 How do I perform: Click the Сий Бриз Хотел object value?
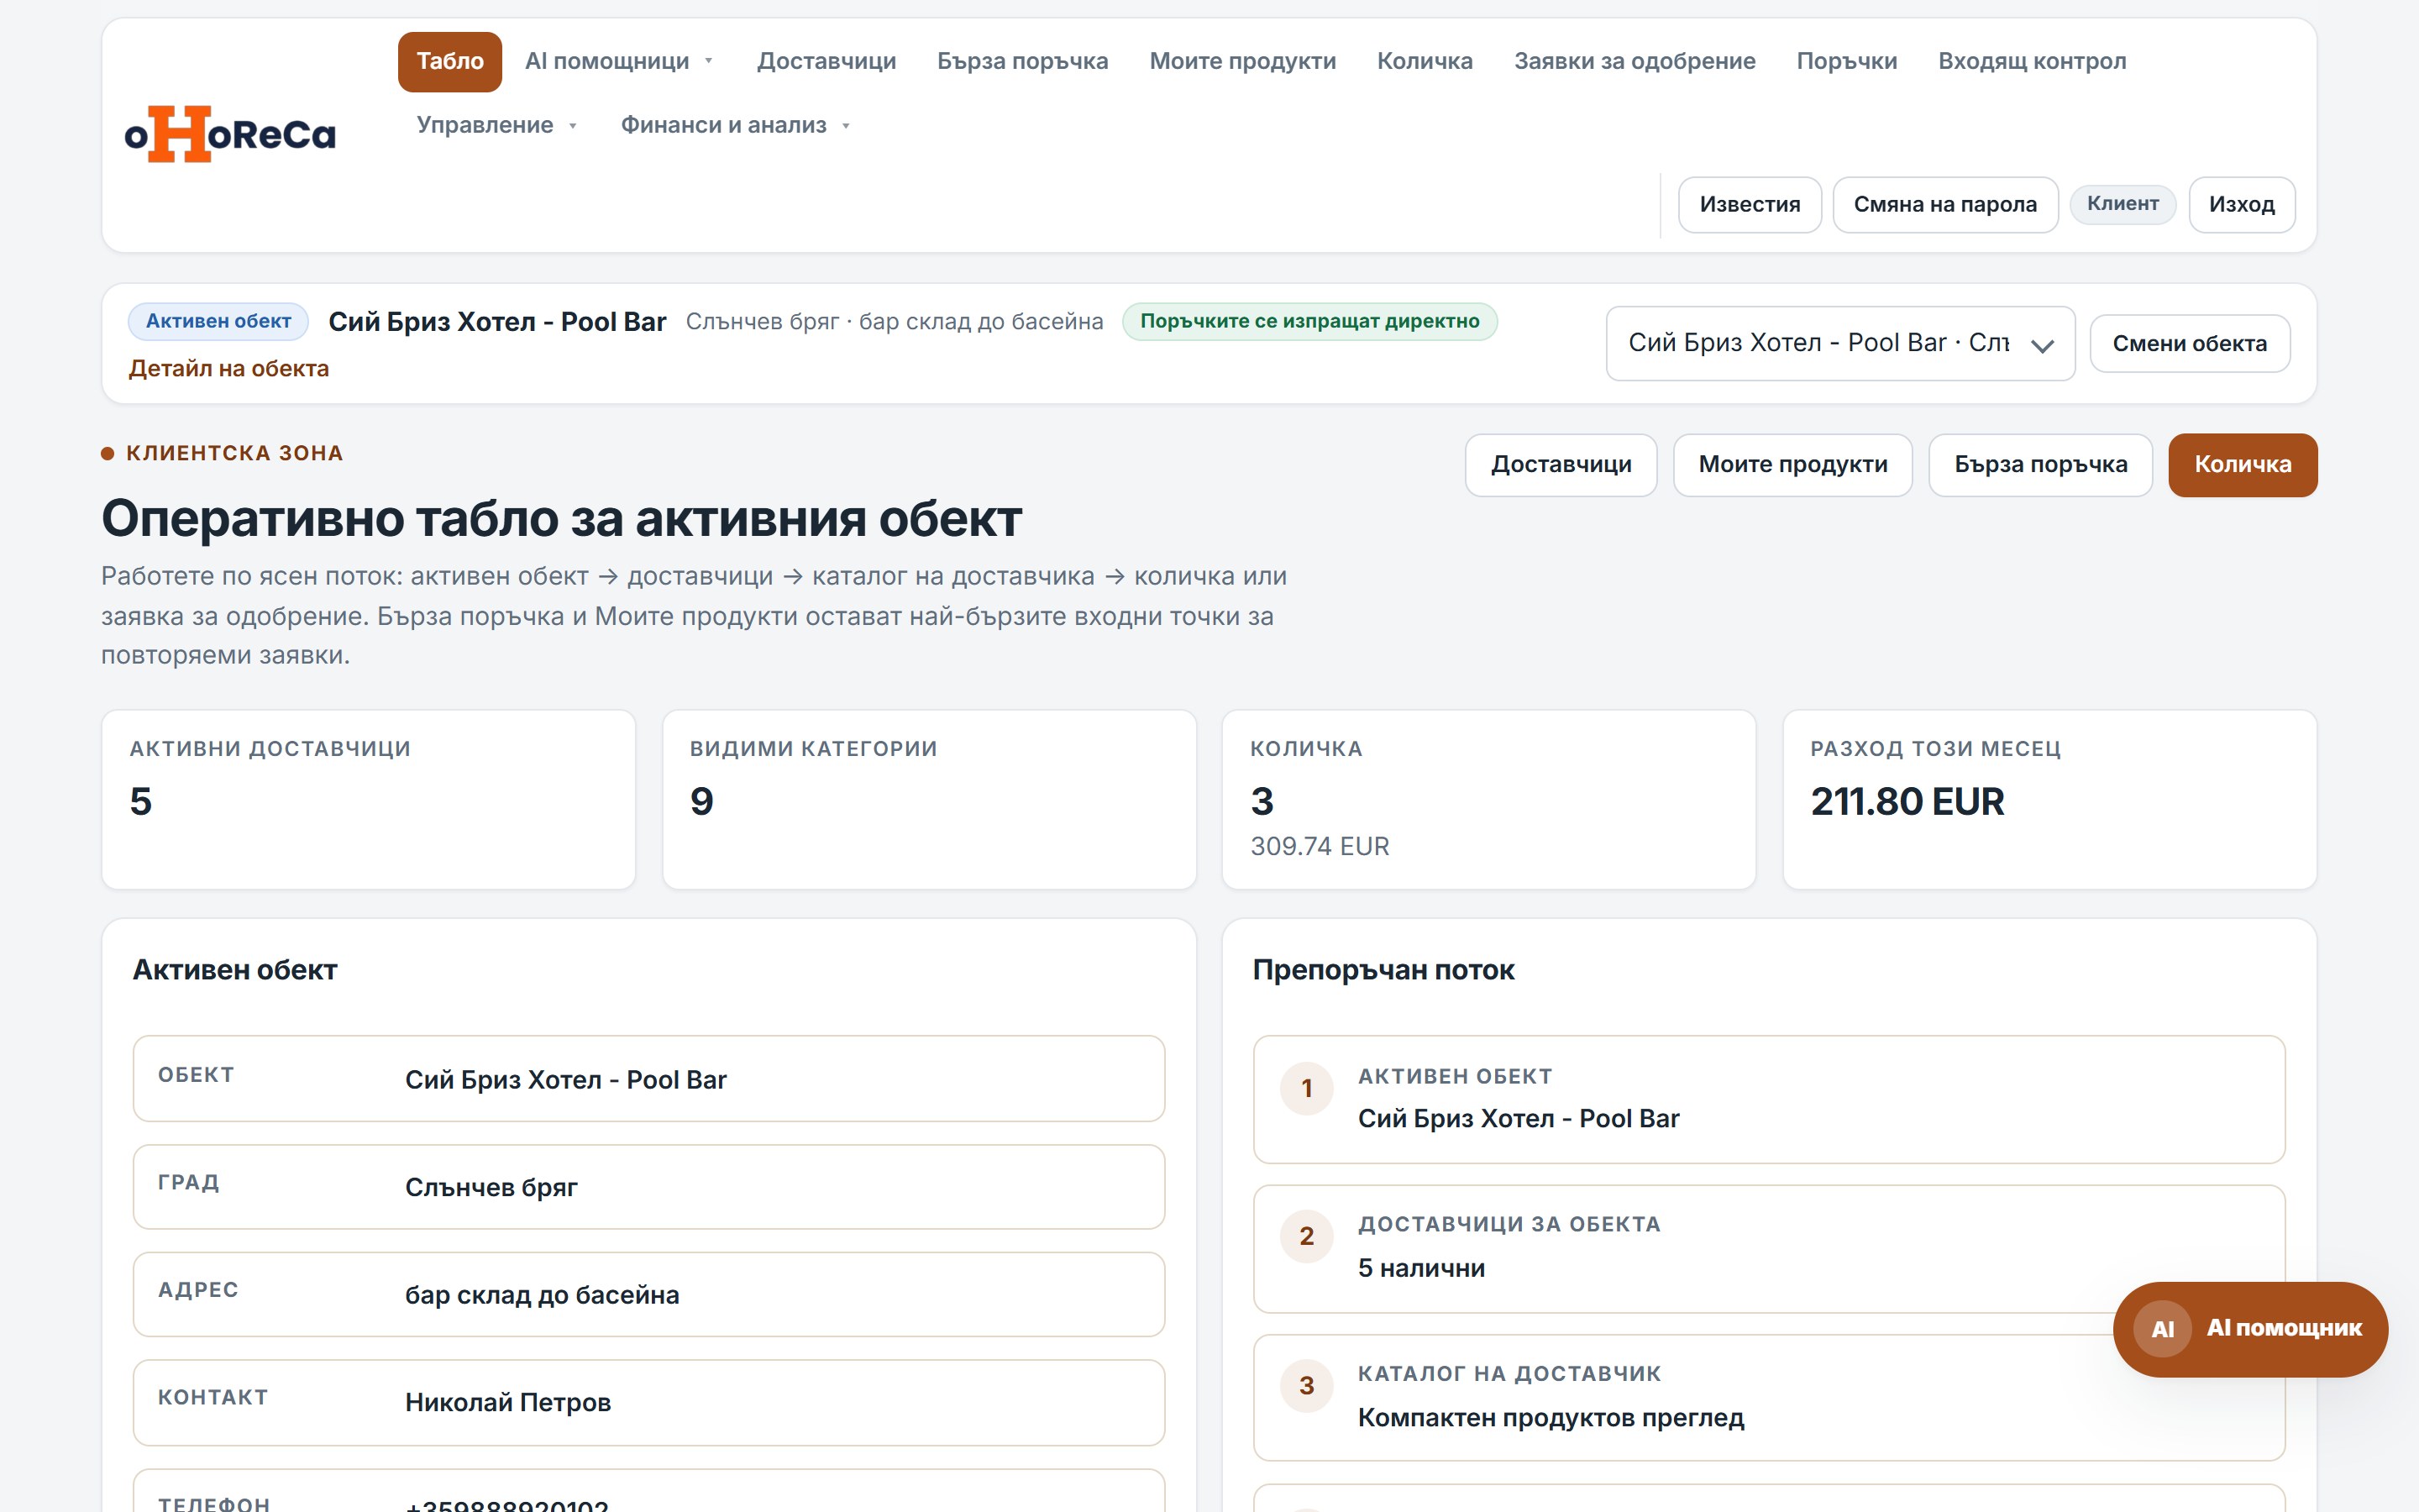(x=566, y=1080)
